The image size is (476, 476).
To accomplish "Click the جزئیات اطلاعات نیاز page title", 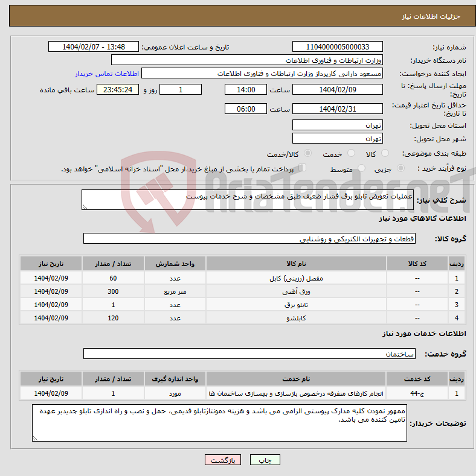I will [431, 16].
